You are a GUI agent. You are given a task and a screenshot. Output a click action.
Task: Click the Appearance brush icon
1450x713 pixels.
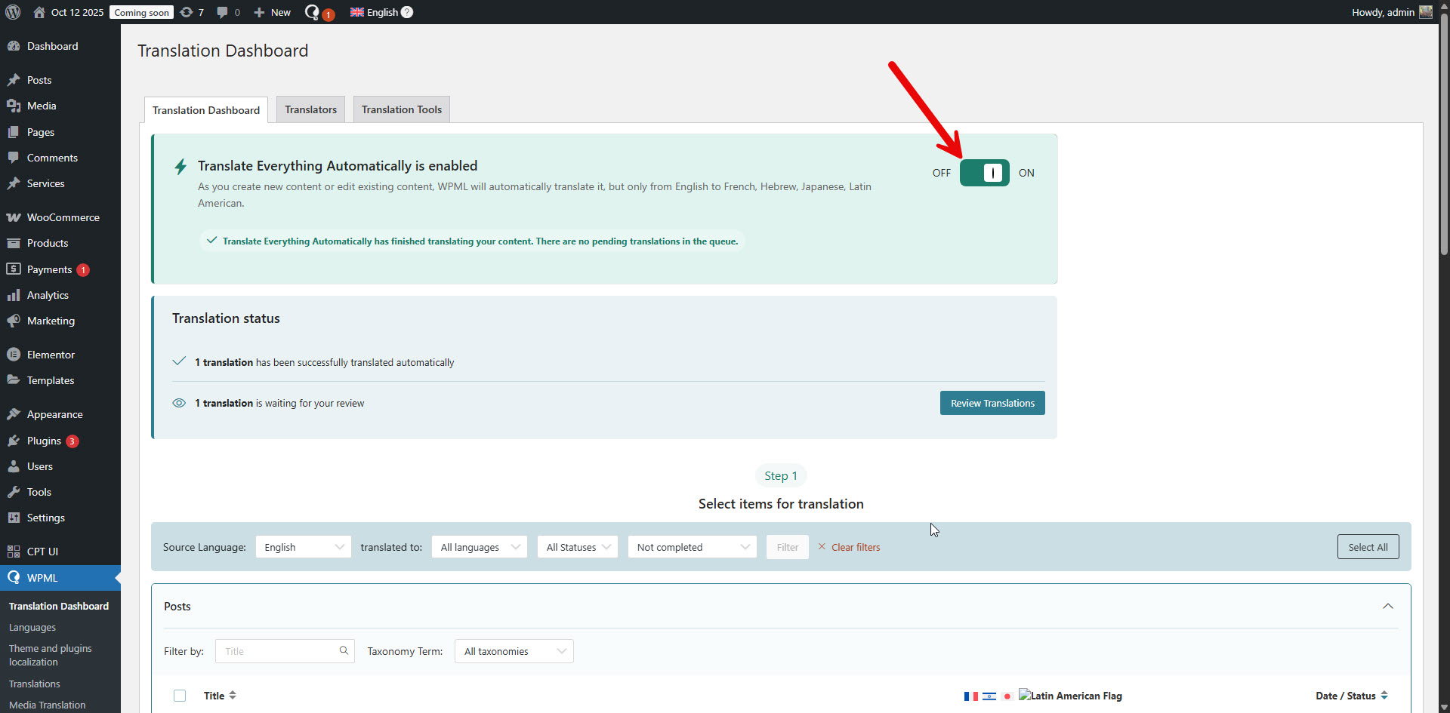tap(14, 414)
